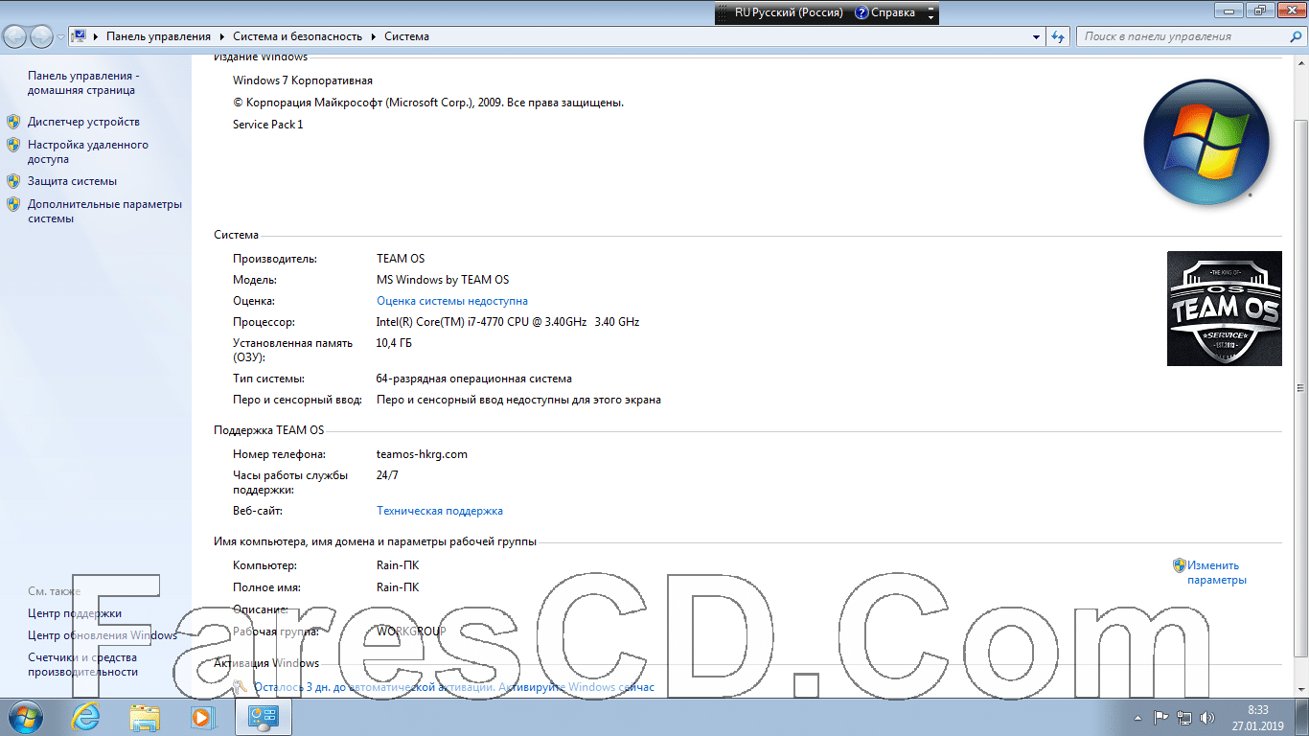Click the scrollbar up arrow
This screenshot has width=1309, height=736.
coord(1300,63)
